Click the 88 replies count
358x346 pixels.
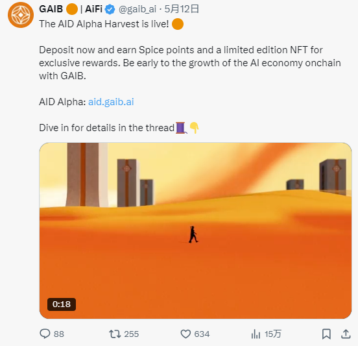coord(59,334)
